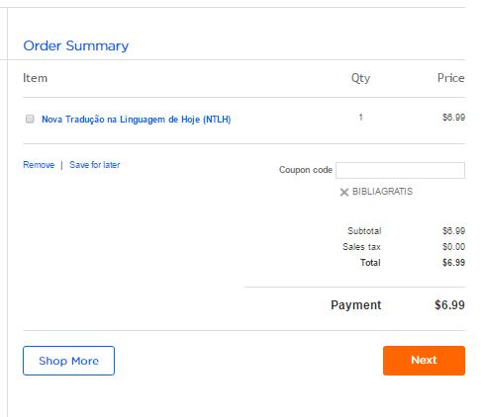Choose Save for later for the item

95,165
